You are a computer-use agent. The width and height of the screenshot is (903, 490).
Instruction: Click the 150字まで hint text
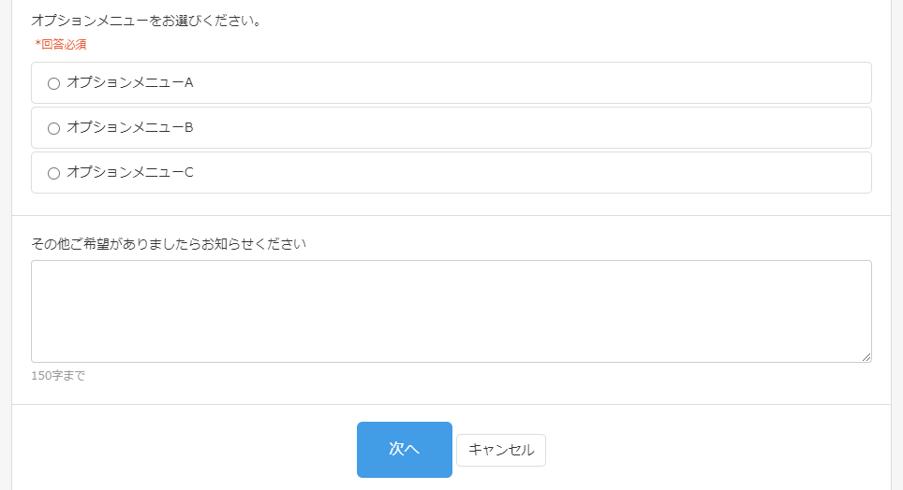[58, 376]
